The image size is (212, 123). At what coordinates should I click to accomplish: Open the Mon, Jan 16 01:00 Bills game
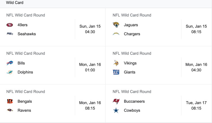click(90, 67)
